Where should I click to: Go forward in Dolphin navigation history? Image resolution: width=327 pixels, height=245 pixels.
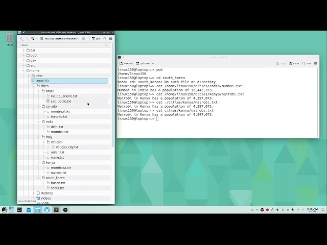coord(27,39)
